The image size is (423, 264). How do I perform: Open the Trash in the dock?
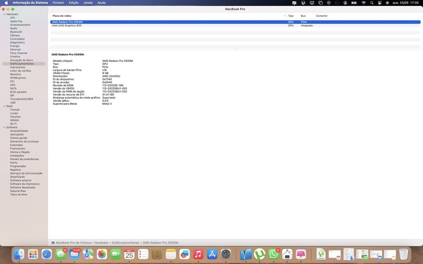point(404,254)
